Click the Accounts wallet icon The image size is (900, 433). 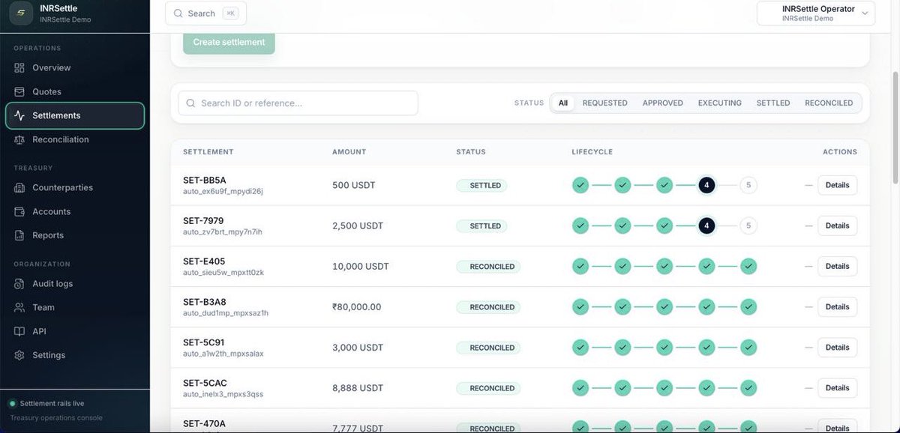19,212
